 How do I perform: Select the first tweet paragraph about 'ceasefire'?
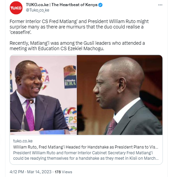(x=79, y=27)
